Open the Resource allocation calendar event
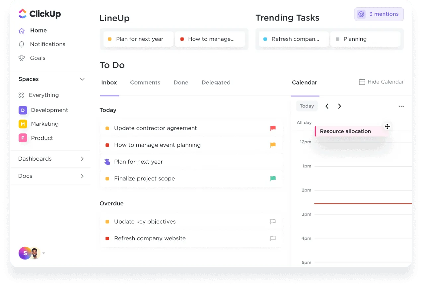The height and width of the screenshot is (287, 422). pos(351,131)
